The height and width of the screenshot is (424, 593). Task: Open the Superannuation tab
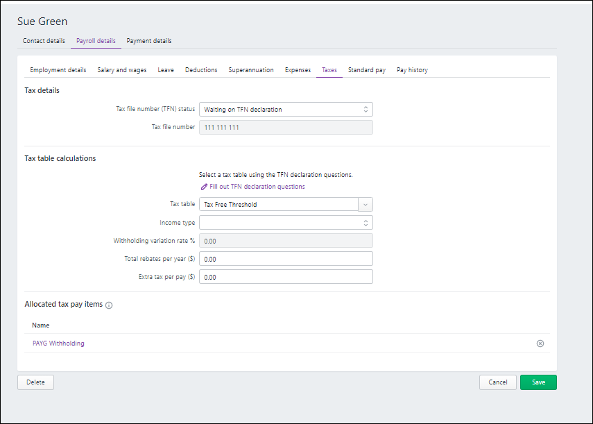coord(250,69)
